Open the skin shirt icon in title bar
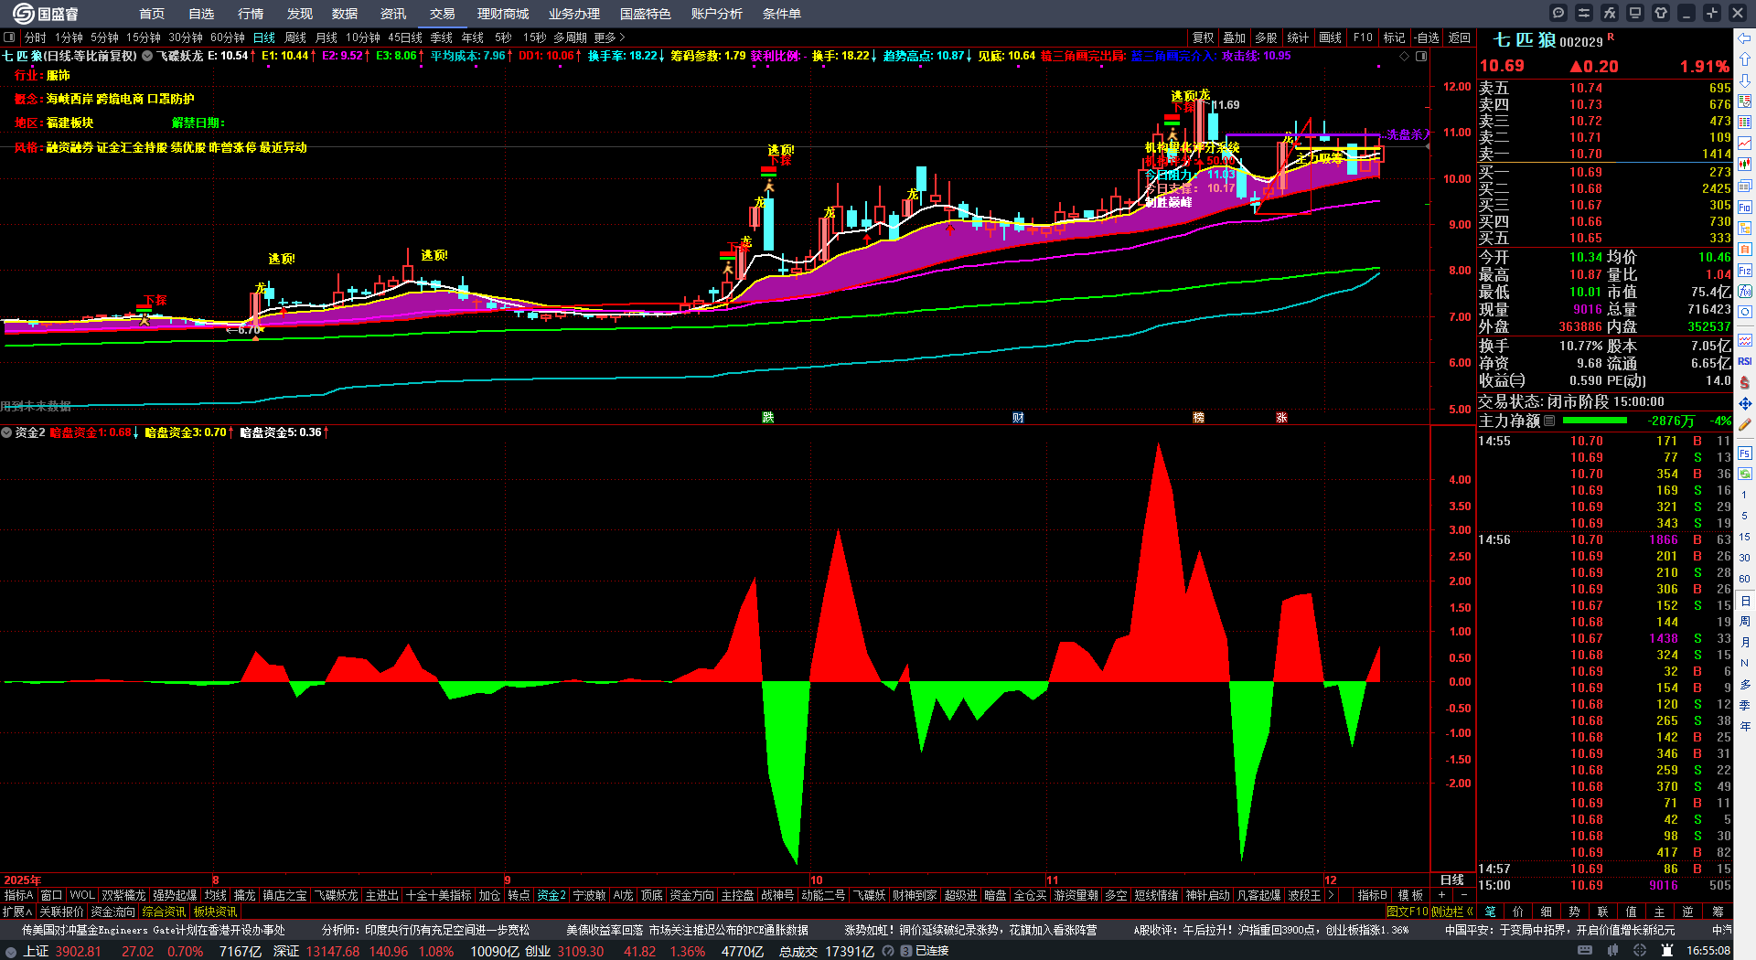This screenshot has height=960, width=1756. tap(1661, 13)
